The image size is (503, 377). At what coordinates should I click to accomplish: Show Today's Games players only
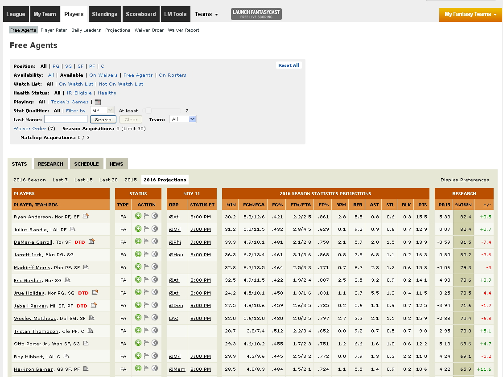(70, 102)
